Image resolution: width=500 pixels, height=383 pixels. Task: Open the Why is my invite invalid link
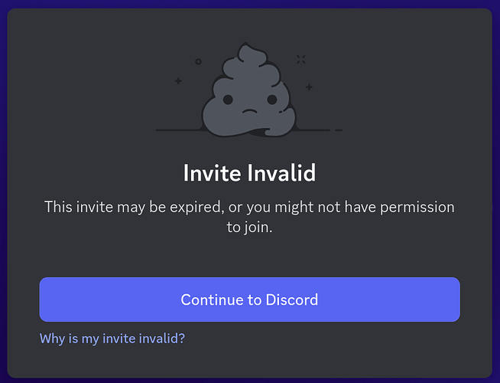tap(112, 339)
